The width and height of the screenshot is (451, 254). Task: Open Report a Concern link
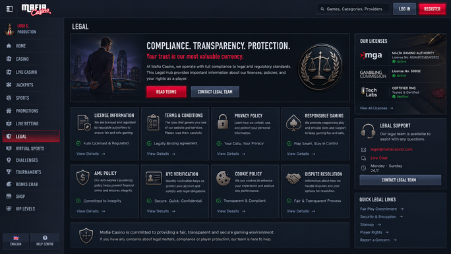tap(378, 240)
